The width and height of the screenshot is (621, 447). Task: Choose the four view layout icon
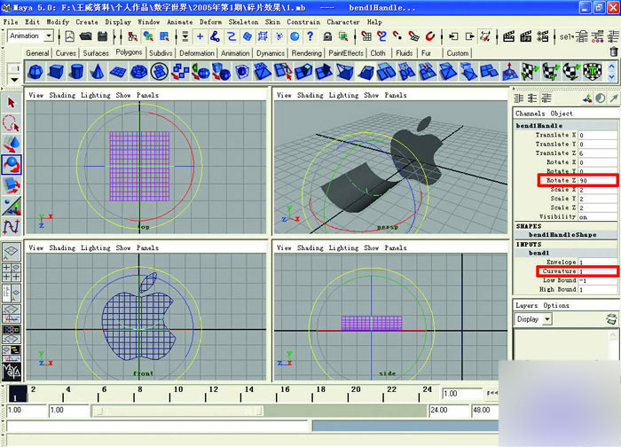11,271
